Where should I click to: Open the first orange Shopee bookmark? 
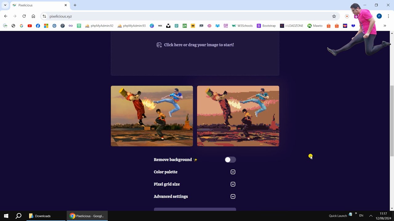click(x=328, y=26)
